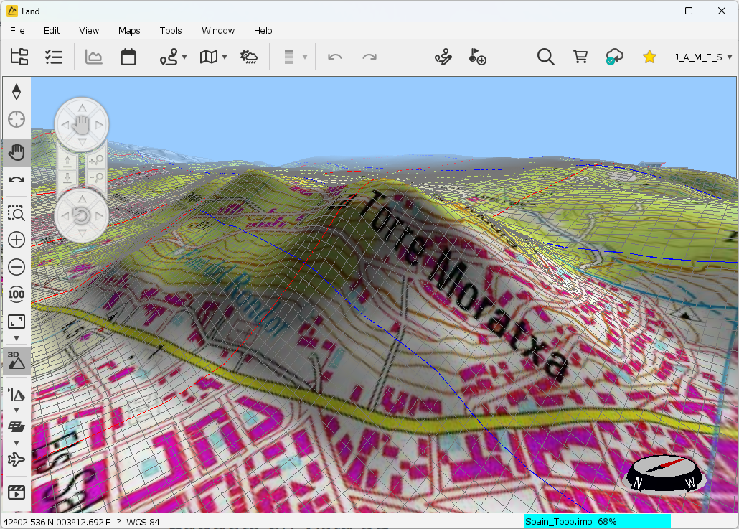Click the Spain_Topo.imp 68% progress bar

click(597, 521)
